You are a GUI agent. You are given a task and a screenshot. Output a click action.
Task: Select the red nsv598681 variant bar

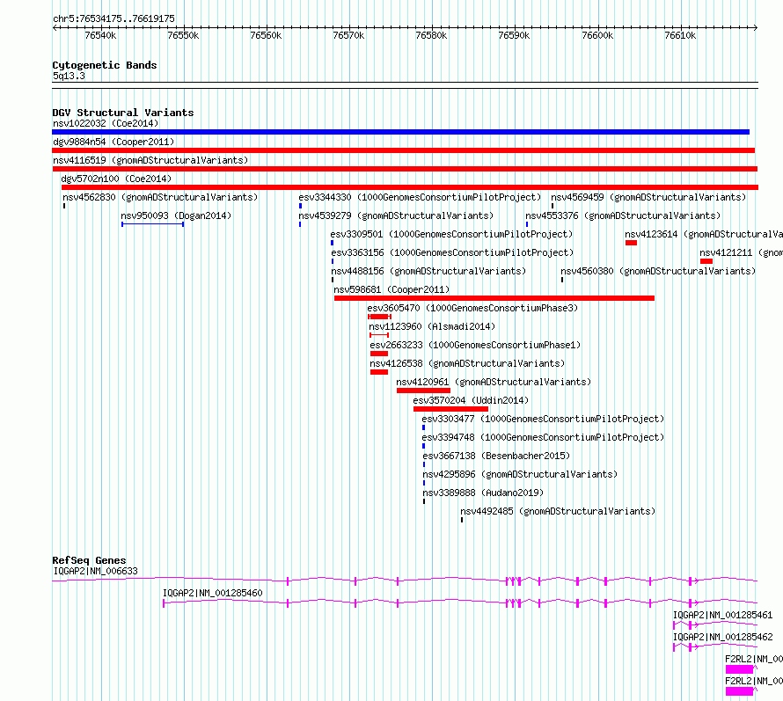[x=494, y=298]
